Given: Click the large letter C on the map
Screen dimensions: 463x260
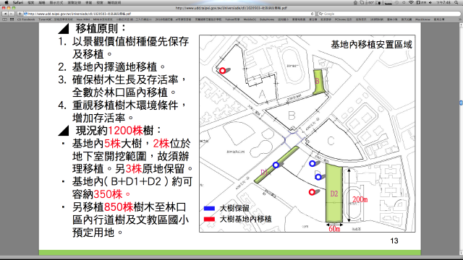Looking at the screenshot, I should point(331,141).
